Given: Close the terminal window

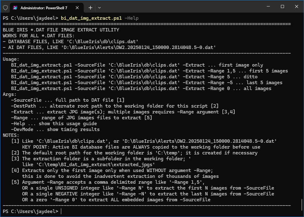Looking at the screenshot, I should click(296, 6).
